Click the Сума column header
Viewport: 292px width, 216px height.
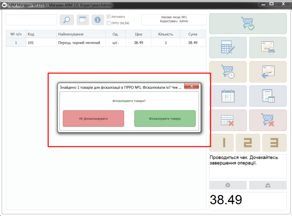(x=192, y=34)
